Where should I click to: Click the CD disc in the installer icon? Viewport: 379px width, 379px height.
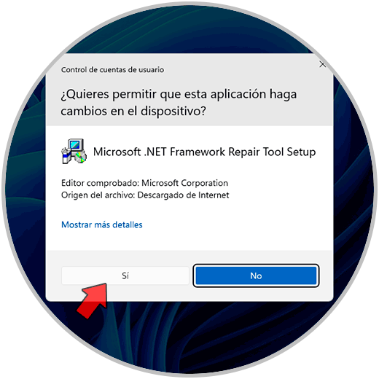coord(80,157)
